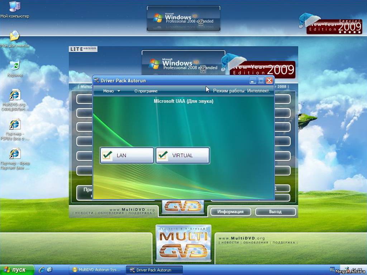This screenshot has height=275, width=367.
Task: Click the RL language indicator in tray
Action: pyautogui.click(x=332, y=269)
